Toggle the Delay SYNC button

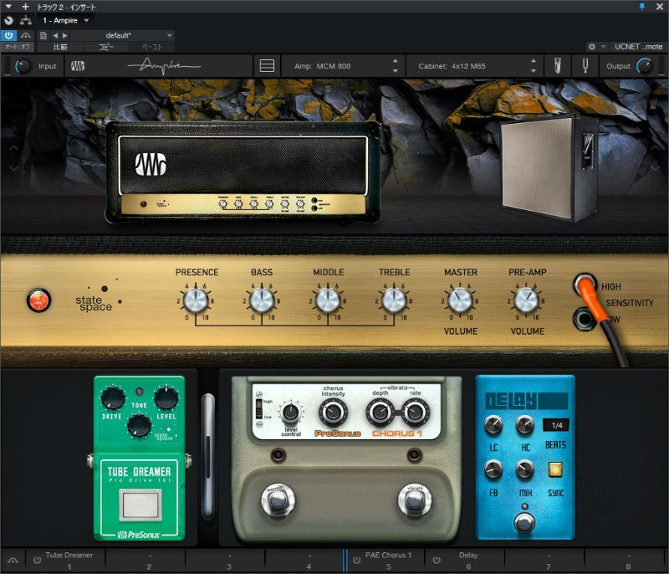(555, 469)
